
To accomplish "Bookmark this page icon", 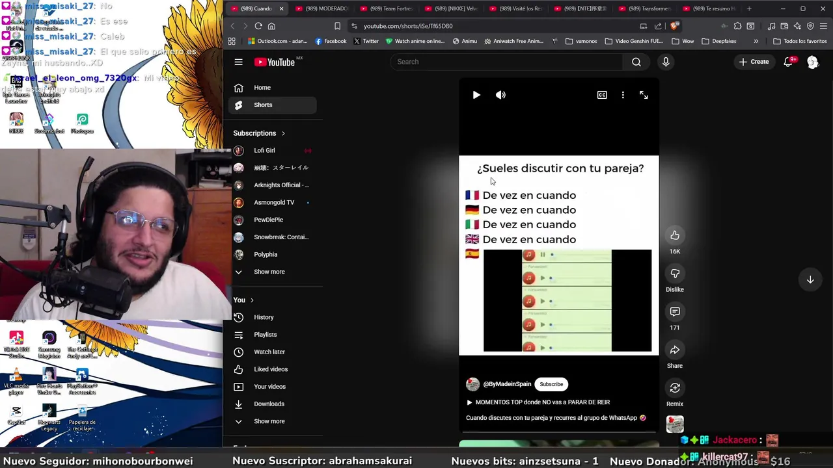I will pos(337,26).
